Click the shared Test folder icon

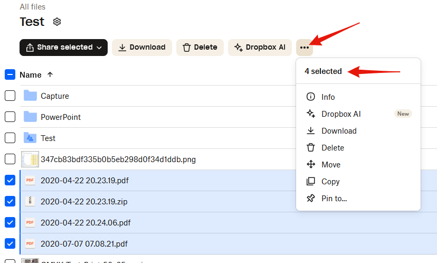click(30, 138)
